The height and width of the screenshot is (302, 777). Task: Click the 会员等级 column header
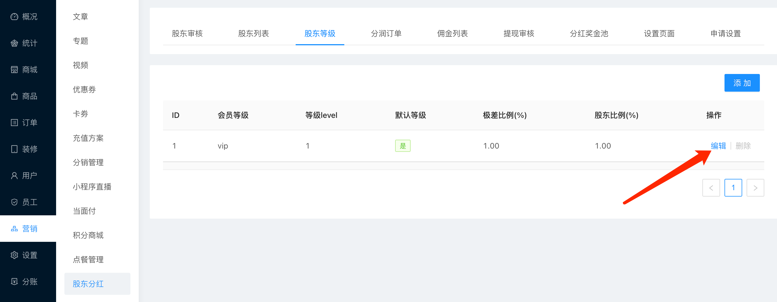(x=233, y=115)
